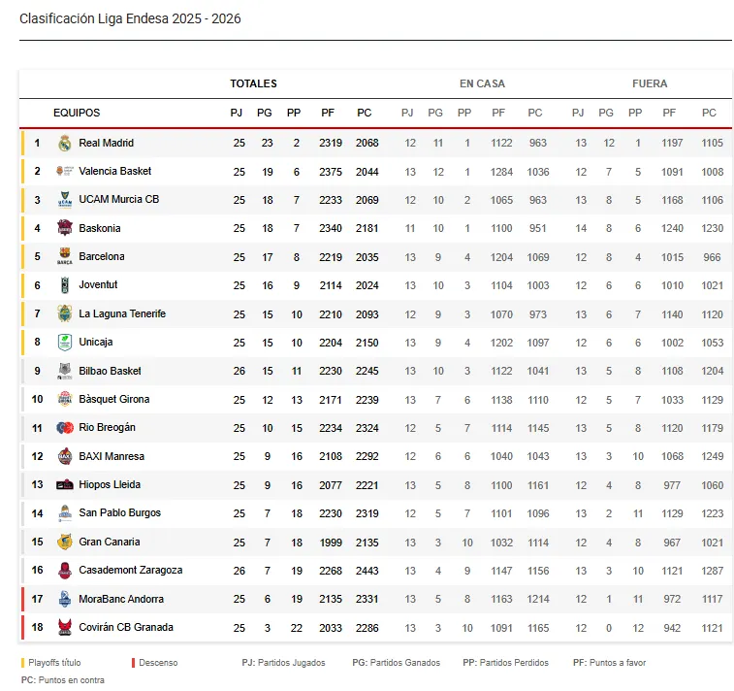This screenshot has height=691, width=734.
Task: Click the UCAM Murcia CB logo
Action: click(x=65, y=200)
